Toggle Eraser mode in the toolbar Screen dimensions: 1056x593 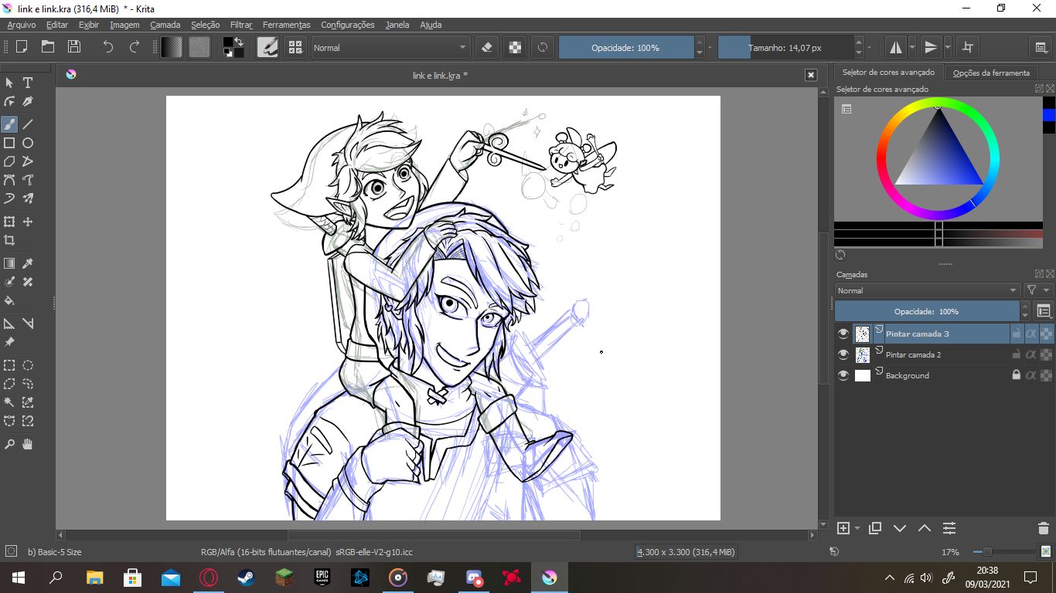tap(486, 48)
